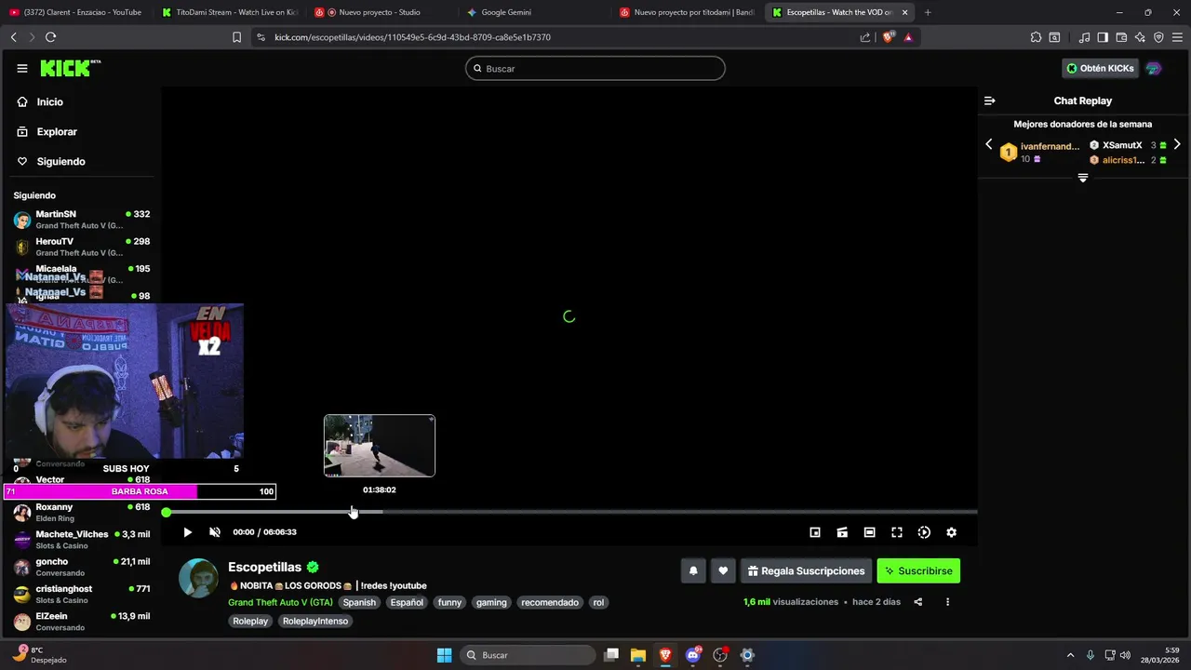The image size is (1191, 670).
Task: Share the video with the share icon
Action: coord(917,602)
